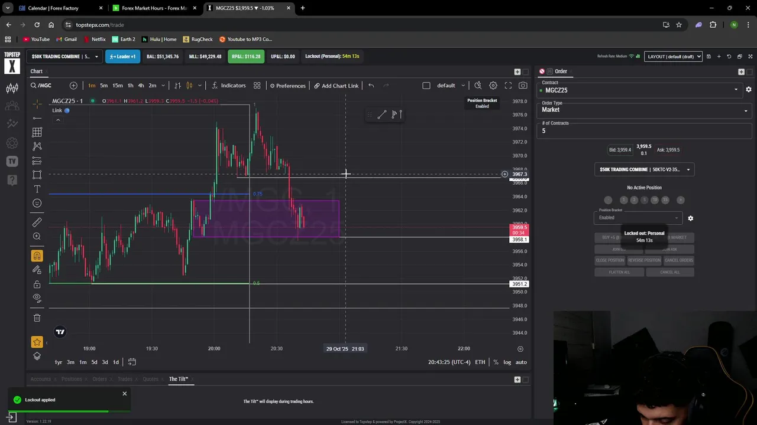Image resolution: width=757 pixels, height=425 pixels.
Task: Open the help question mark icon
Action: 12,180
